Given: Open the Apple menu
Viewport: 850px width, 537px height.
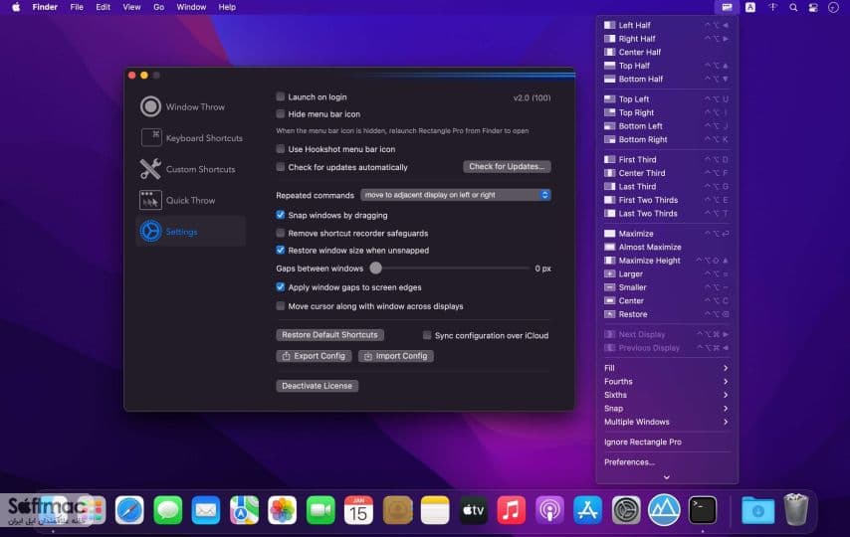Looking at the screenshot, I should (x=16, y=7).
